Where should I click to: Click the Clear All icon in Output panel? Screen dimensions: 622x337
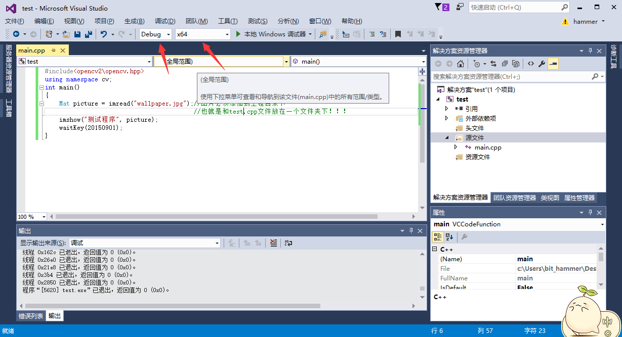[x=273, y=243]
